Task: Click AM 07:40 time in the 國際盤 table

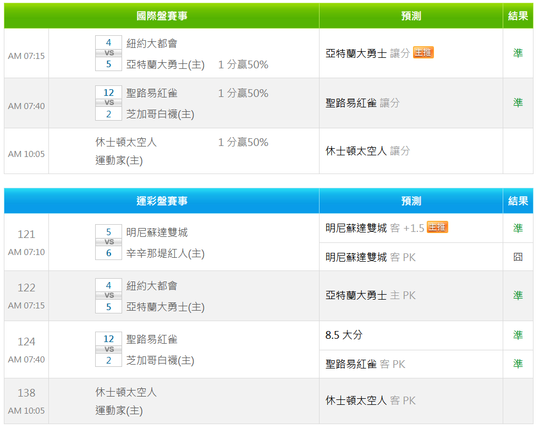Action: click(26, 106)
